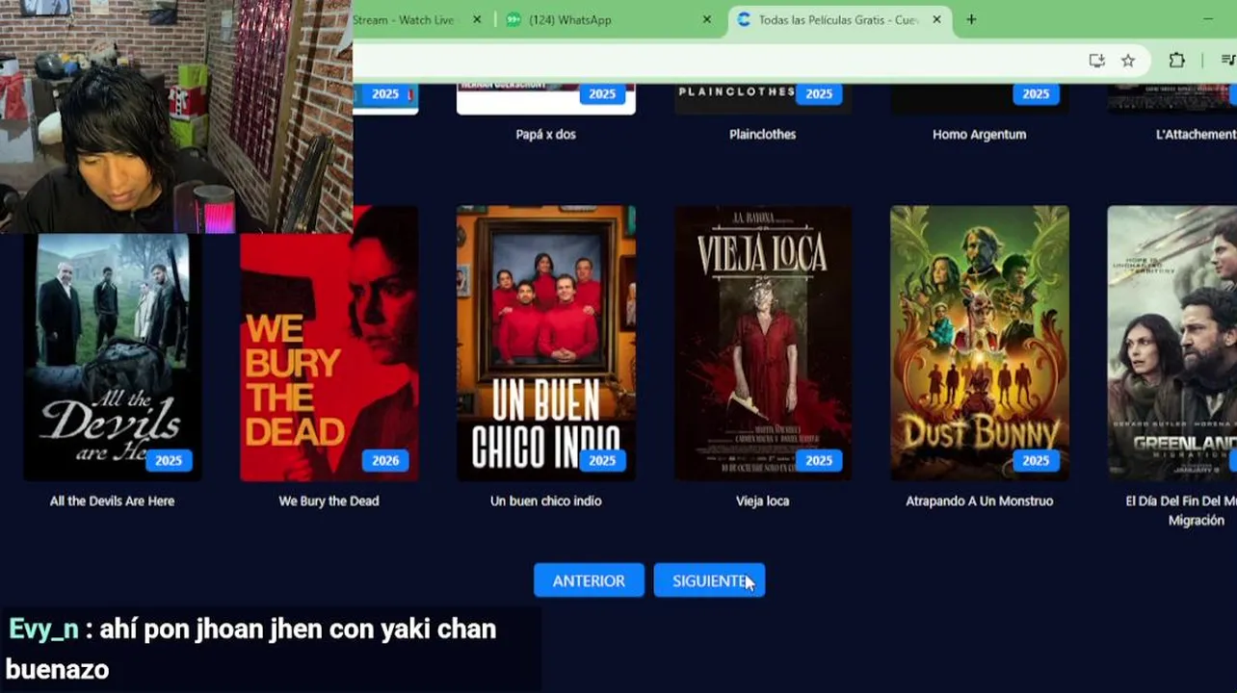Viewport: 1237px width, 693px height.
Task: Click the 'We Bury the Dead' title text
Action: (x=329, y=500)
